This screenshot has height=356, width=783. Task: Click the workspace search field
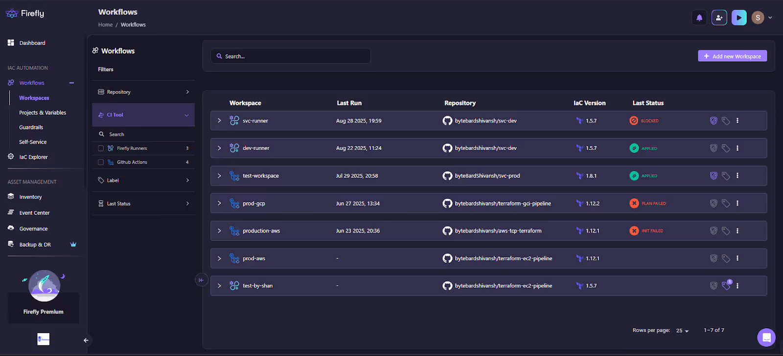click(291, 56)
